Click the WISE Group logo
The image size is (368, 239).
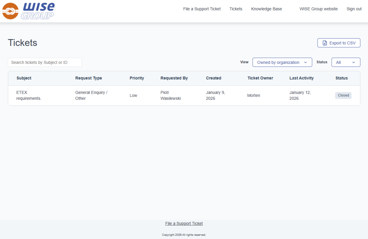[28, 11]
